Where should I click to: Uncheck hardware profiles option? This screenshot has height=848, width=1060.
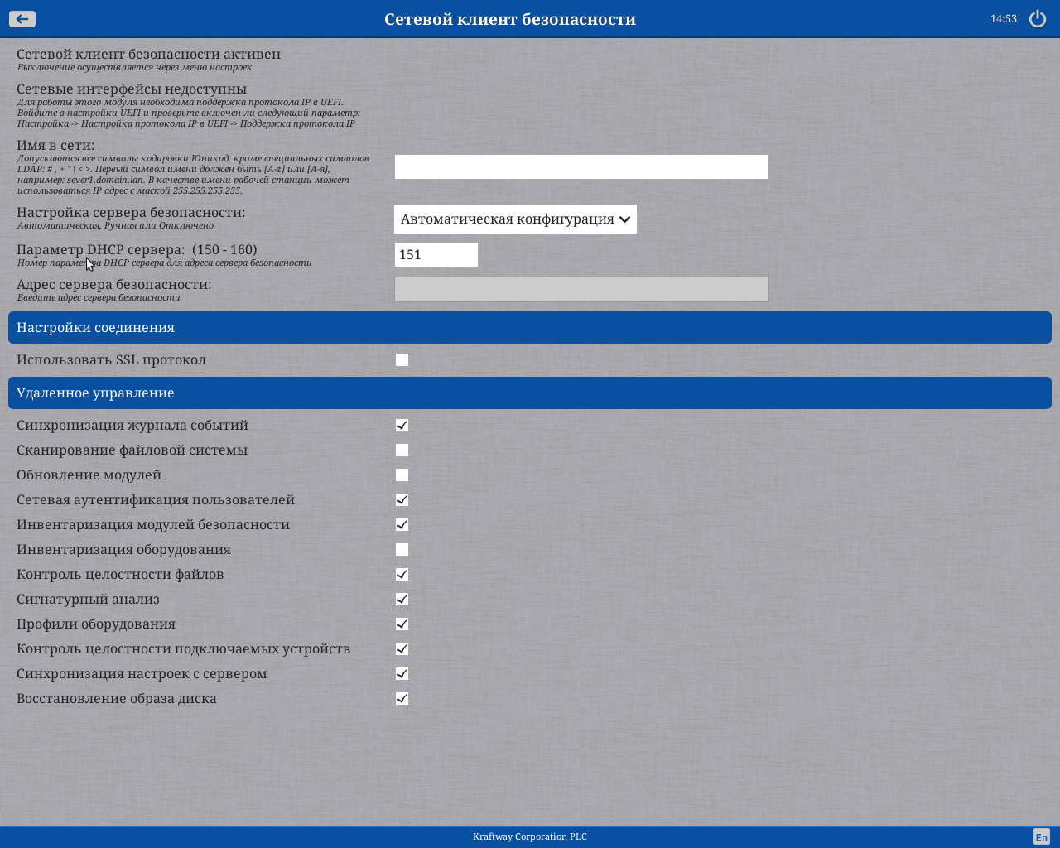402,624
